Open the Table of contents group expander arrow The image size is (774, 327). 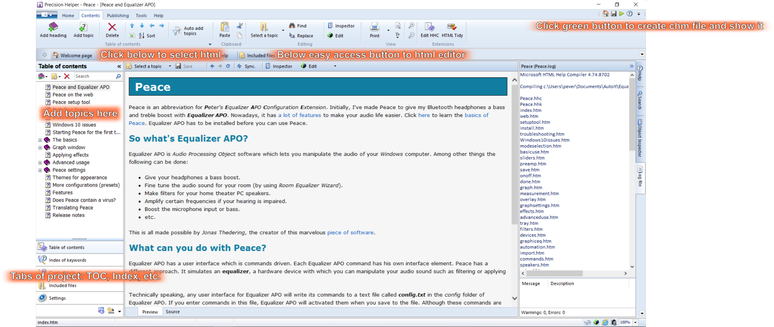pyautogui.click(x=210, y=44)
